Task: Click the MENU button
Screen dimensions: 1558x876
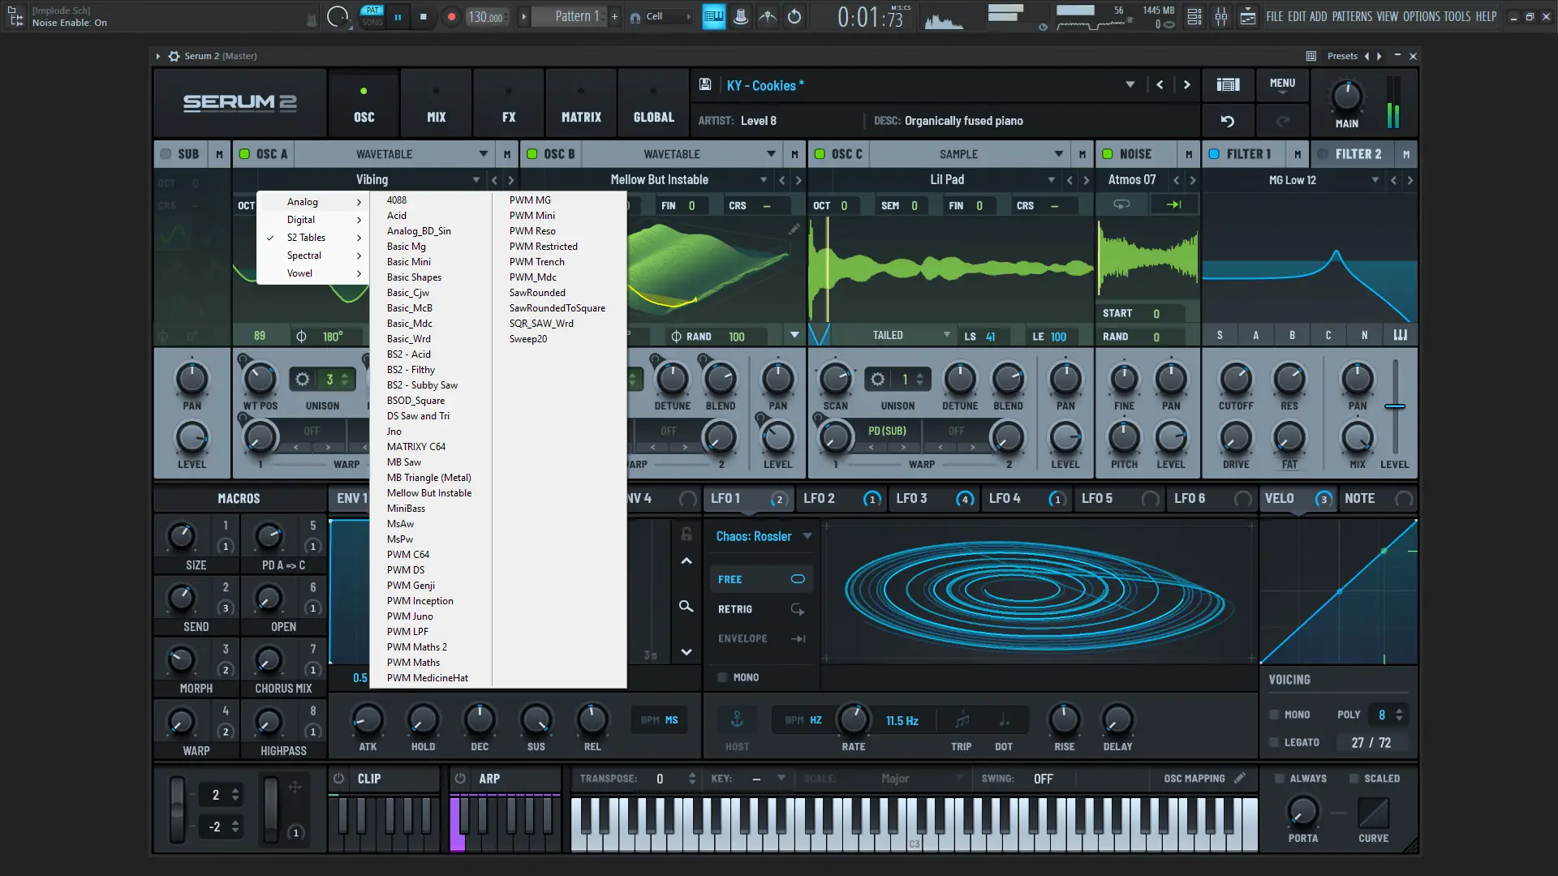Action: [x=1282, y=84]
